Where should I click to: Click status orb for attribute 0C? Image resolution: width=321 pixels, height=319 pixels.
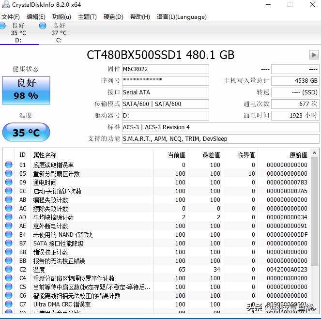(9, 191)
